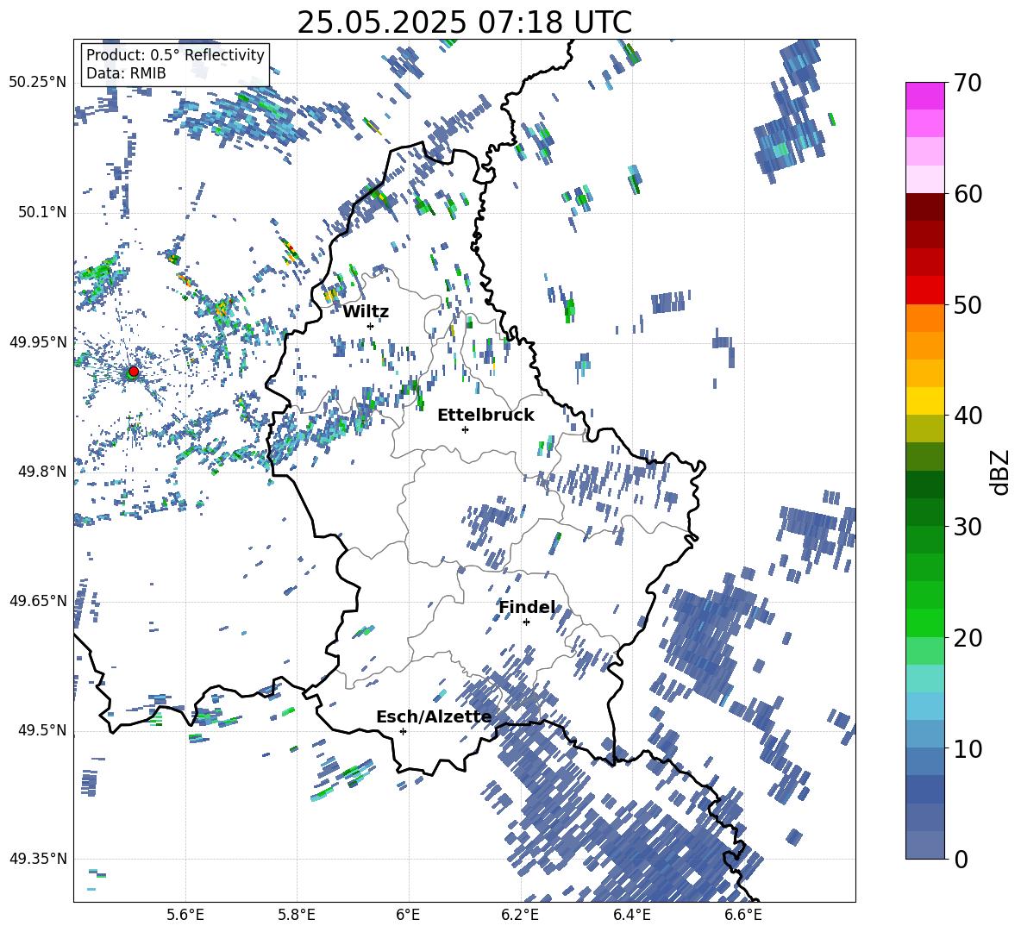Click the 50.25°N latitude label
Screen dimensions: 1021x932
pyautogui.click(x=38, y=83)
